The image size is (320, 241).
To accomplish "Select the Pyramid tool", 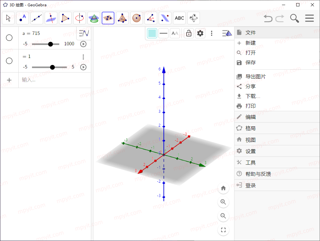I will (122, 18).
